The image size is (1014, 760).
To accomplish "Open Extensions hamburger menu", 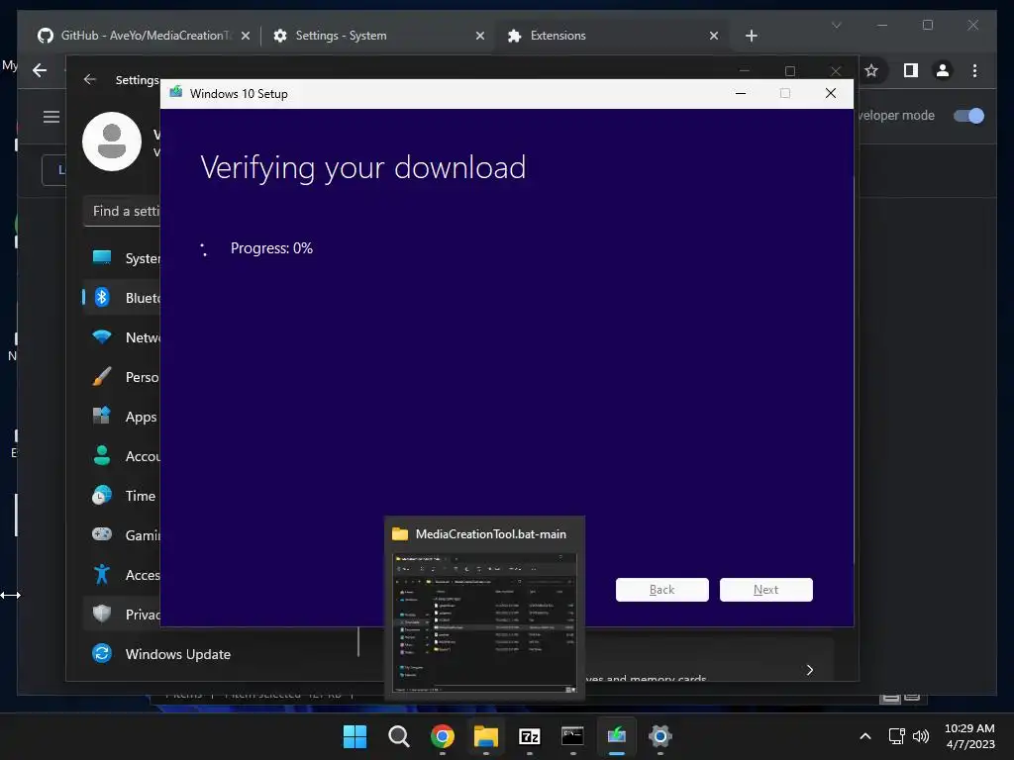I will (x=51, y=117).
